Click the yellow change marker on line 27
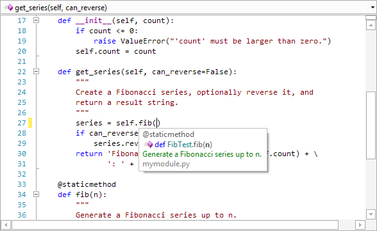This screenshot has height=231, width=377. (30, 123)
